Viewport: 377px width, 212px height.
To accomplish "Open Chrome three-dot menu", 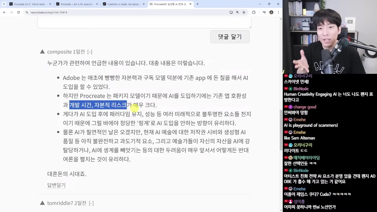I will pyautogui.click(x=278, y=12).
